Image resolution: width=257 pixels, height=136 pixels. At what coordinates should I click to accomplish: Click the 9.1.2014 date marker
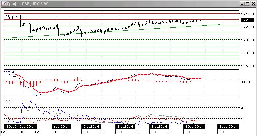pyautogui.click(x=159, y=126)
